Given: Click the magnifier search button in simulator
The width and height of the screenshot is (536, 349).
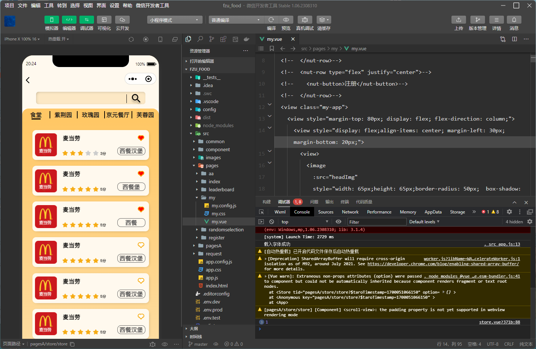Looking at the screenshot, I should point(136,98).
